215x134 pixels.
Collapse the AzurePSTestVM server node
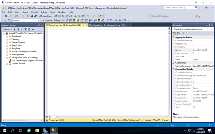pos(4,33)
